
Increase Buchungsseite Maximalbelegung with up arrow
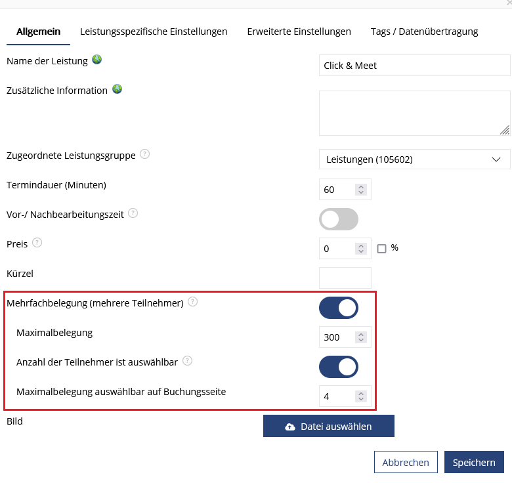click(361, 394)
